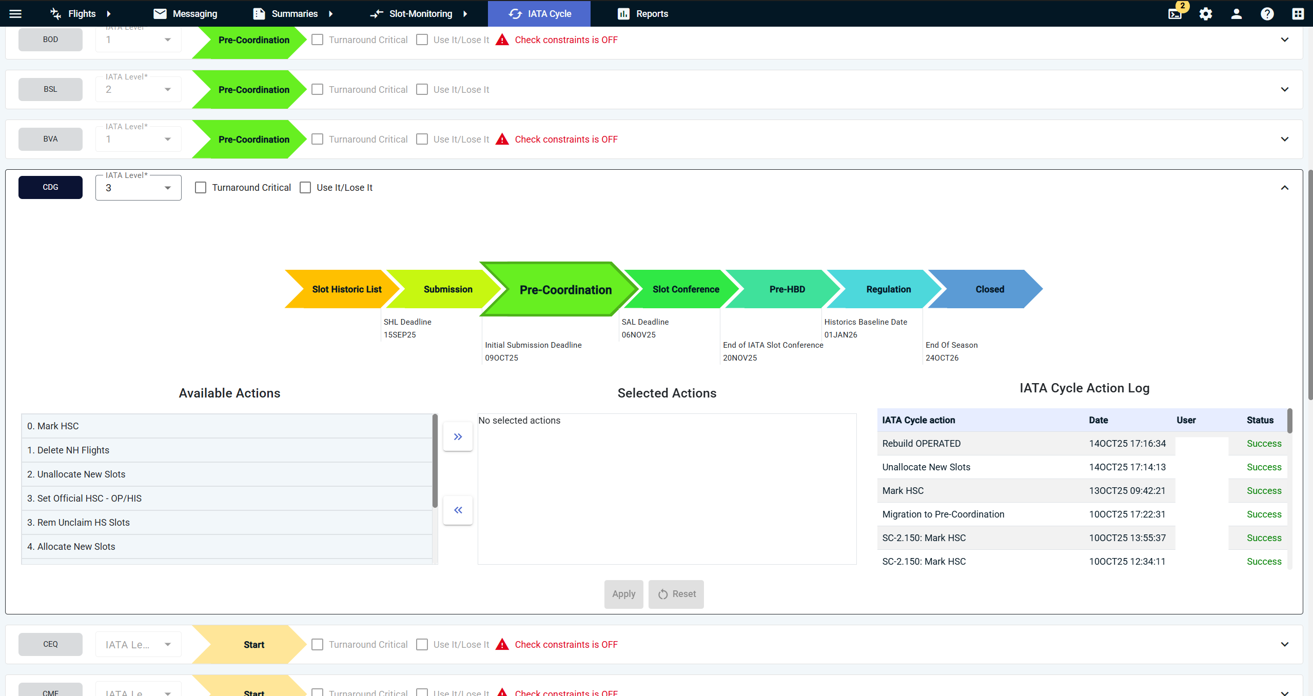Collapse the CDG airport panel

point(1284,188)
